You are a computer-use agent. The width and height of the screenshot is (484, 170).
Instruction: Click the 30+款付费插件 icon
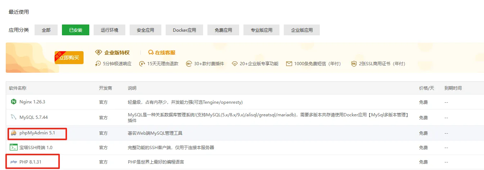(189, 64)
